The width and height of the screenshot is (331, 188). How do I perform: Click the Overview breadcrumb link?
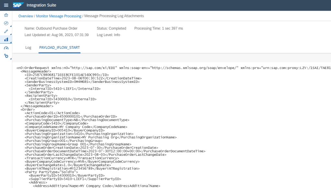[x=26, y=16]
